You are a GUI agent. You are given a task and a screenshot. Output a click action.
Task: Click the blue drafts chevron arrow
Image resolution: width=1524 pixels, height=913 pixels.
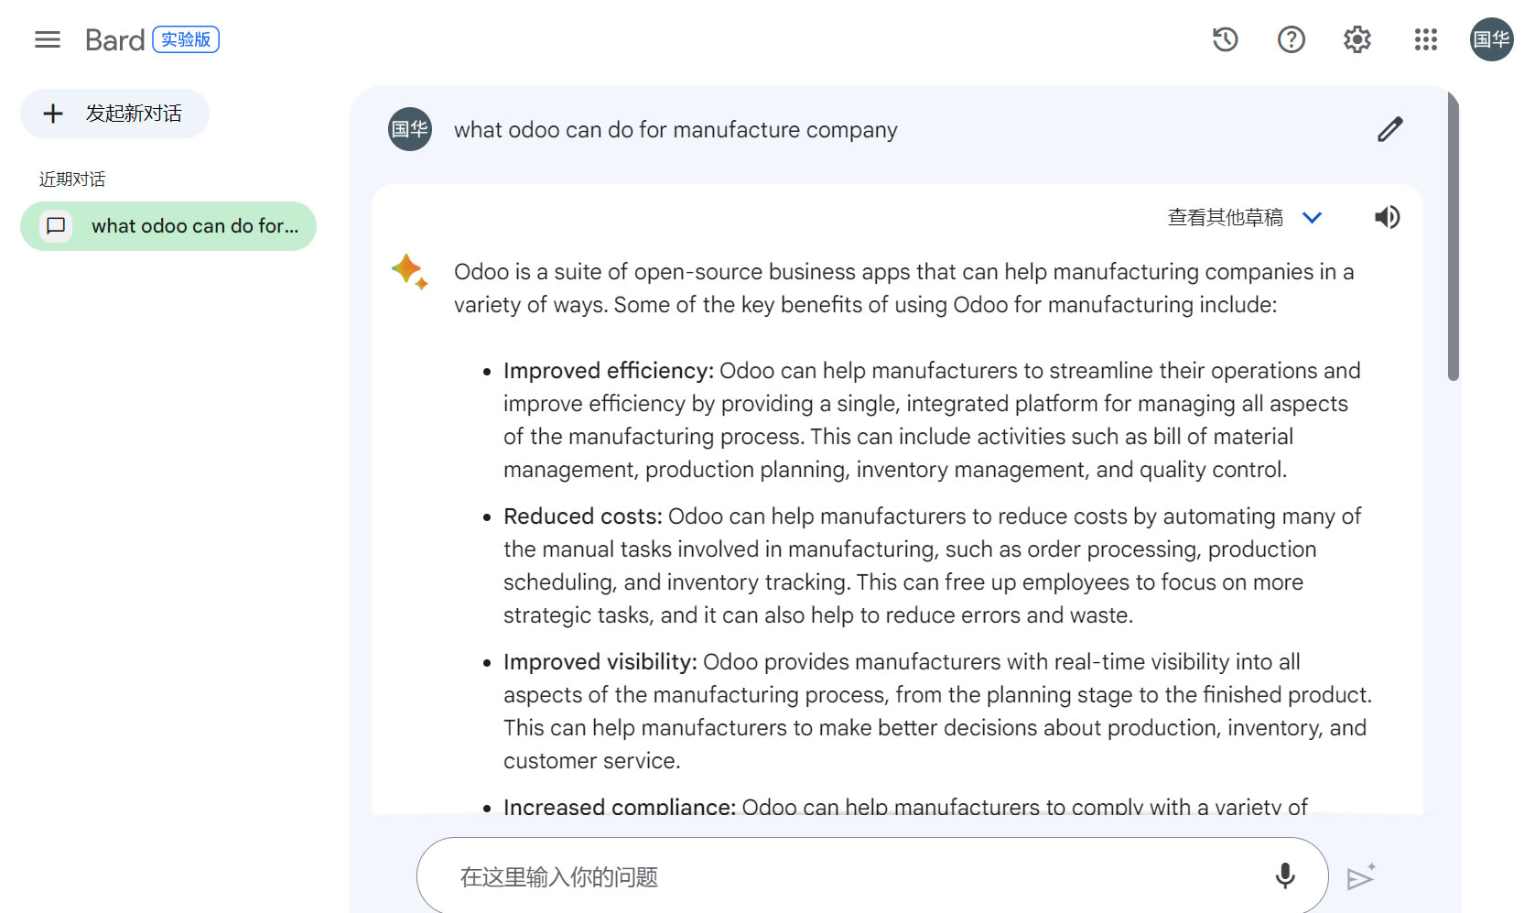coord(1312,217)
